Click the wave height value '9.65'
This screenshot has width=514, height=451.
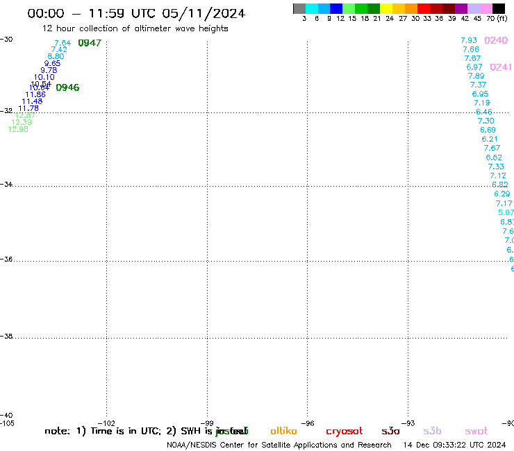(x=52, y=63)
